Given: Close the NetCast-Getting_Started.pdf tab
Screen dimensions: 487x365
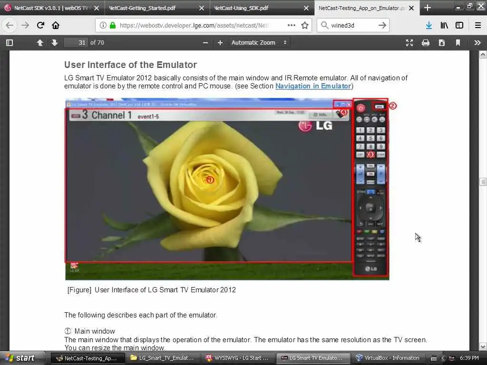Looking at the screenshot, I should tap(202, 8).
